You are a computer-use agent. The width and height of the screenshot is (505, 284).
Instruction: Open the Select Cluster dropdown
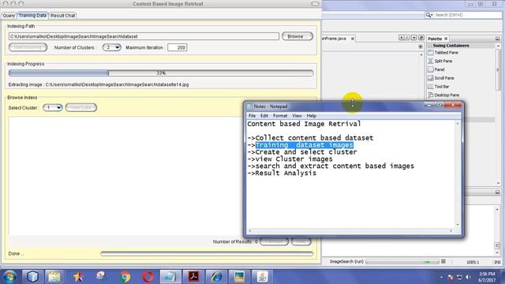coord(52,107)
